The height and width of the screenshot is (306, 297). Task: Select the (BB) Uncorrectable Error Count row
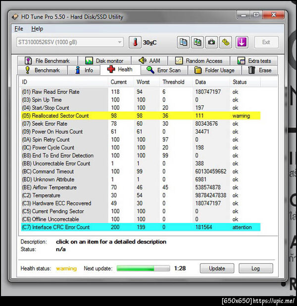pyautogui.click(x=141, y=163)
